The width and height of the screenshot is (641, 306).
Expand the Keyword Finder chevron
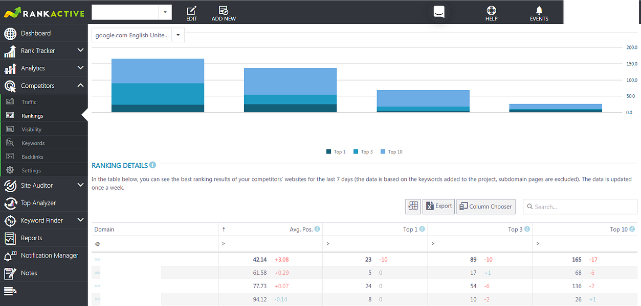pos(80,220)
